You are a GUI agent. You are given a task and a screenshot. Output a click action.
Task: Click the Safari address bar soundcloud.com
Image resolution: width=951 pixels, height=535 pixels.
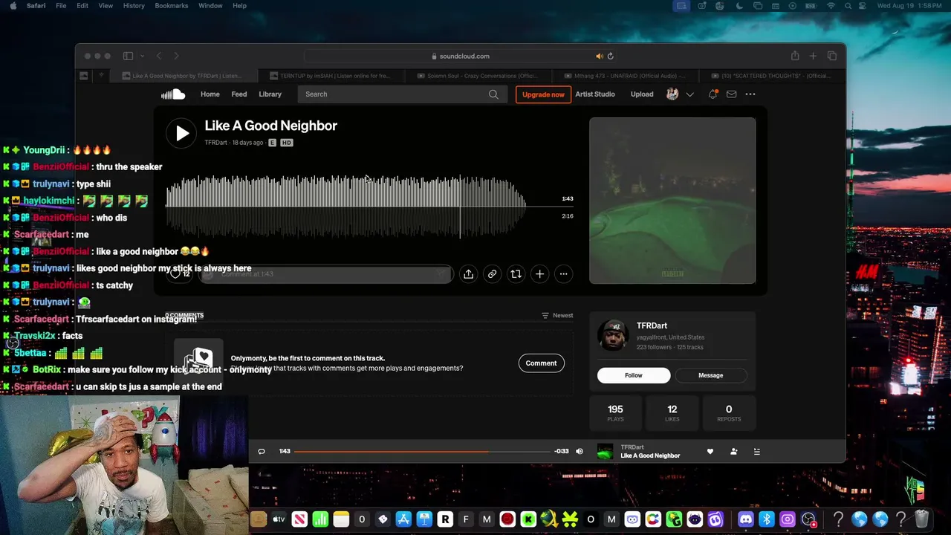460,56
